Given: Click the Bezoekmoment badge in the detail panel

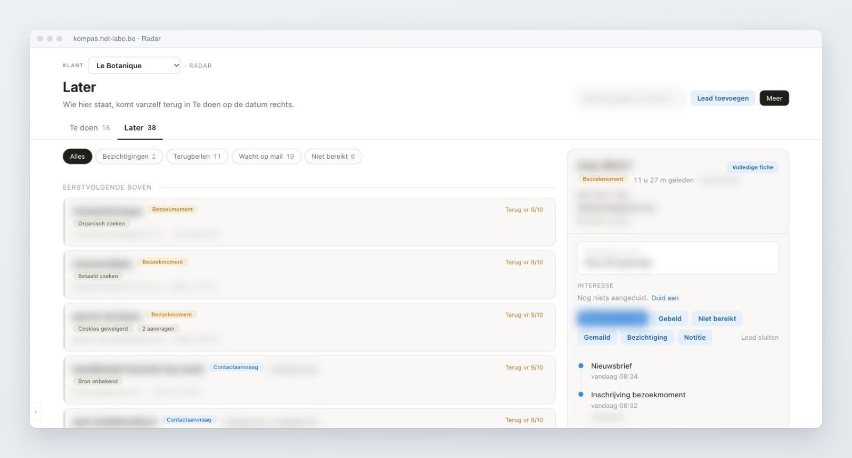Looking at the screenshot, I should [603, 179].
